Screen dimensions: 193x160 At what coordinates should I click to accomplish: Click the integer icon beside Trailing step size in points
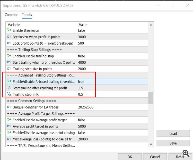pyautogui.click(x=9, y=69)
